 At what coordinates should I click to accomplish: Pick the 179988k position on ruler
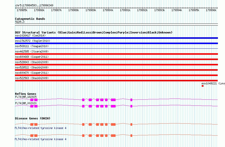click(74, 10)
